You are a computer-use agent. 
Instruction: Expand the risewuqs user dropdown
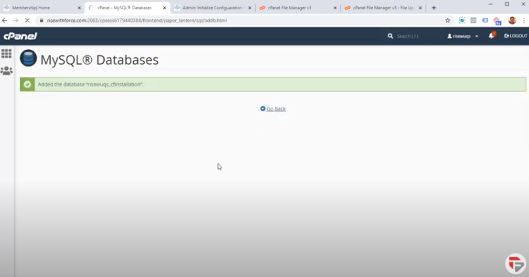coord(463,36)
